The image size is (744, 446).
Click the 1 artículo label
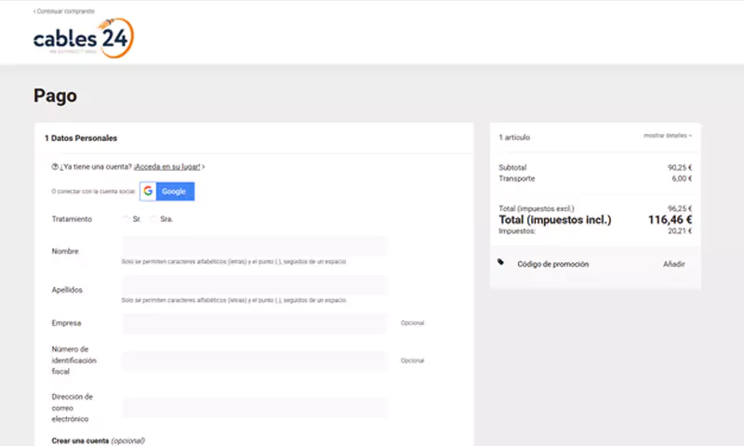click(514, 138)
